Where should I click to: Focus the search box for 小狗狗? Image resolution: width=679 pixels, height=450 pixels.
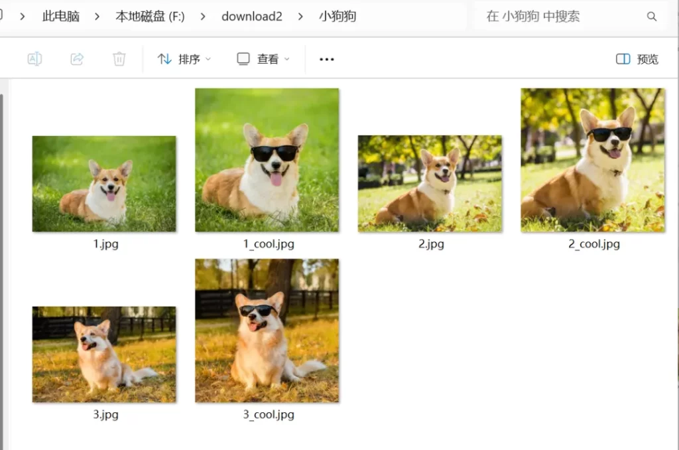tap(557, 17)
